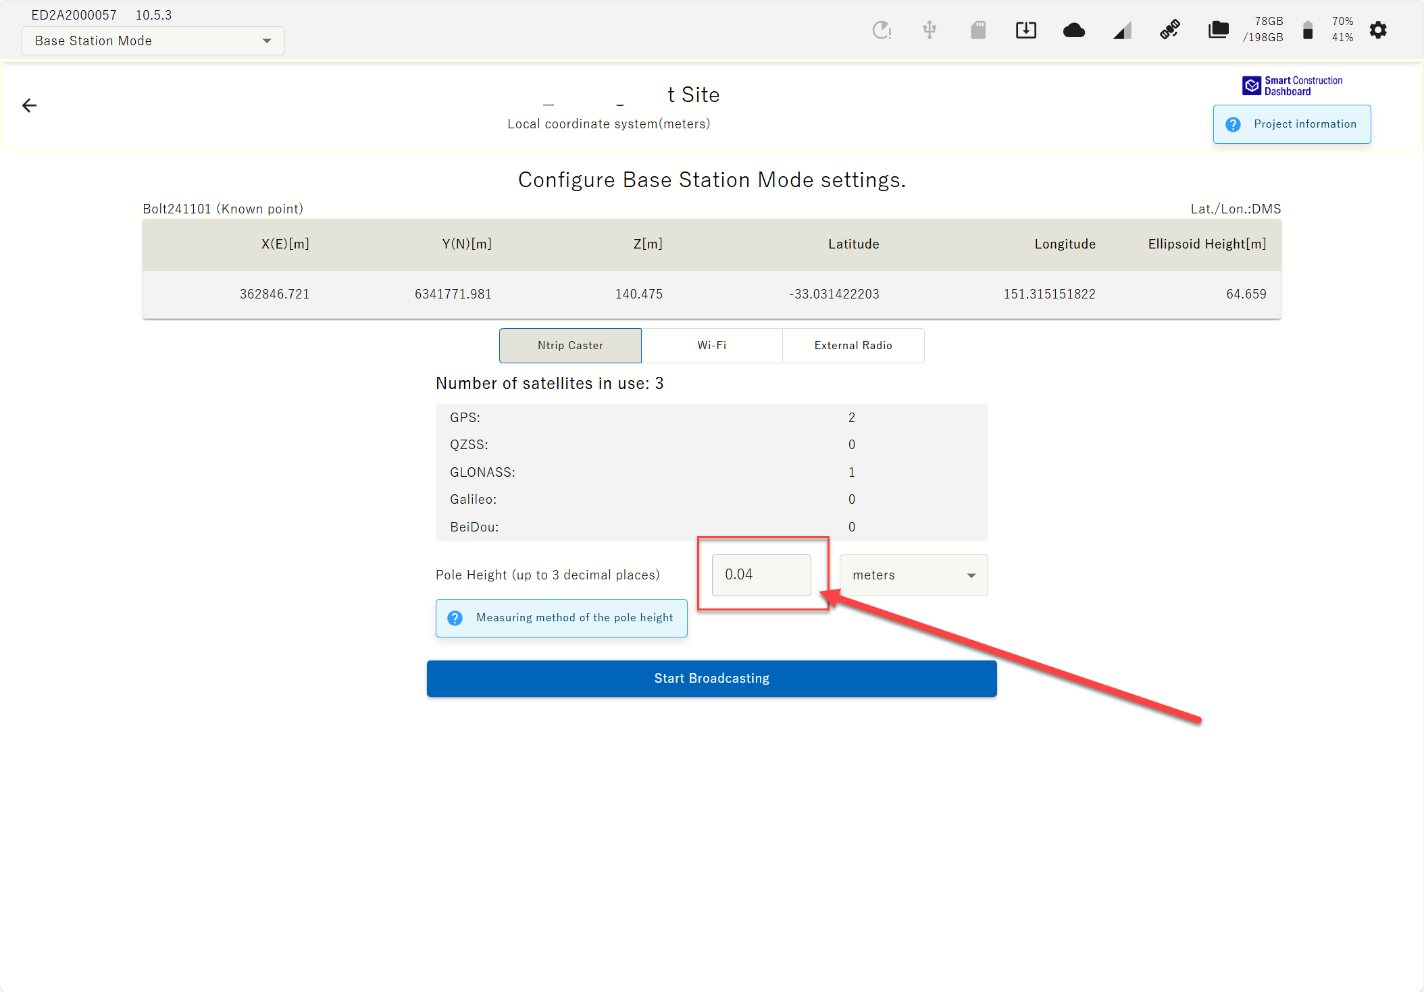This screenshot has width=1424, height=992.
Task: Click the Ellipsoid Height value 64.659
Action: tap(1246, 294)
